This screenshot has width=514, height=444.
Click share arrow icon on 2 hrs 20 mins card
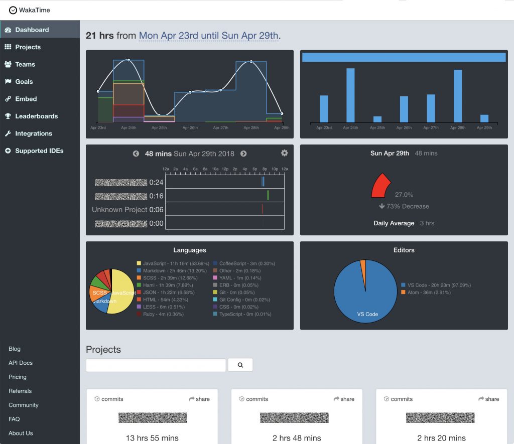point(481,399)
